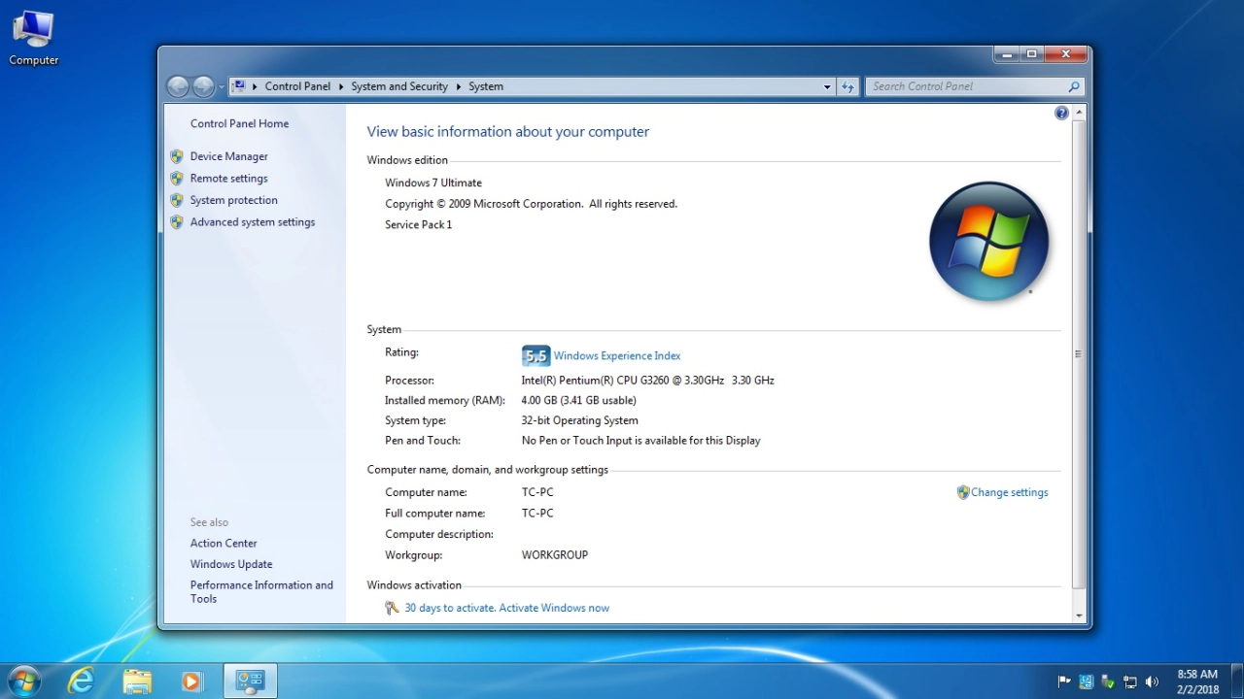The image size is (1244, 699).
Task: Open the address bar history dropdown
Action: [827, 86]
